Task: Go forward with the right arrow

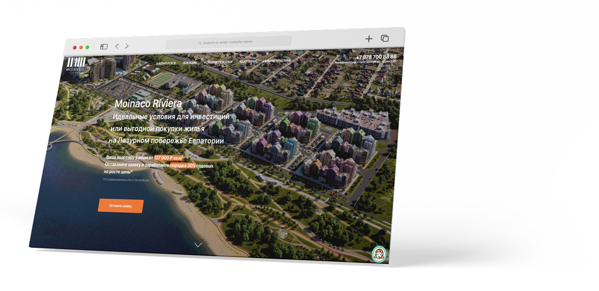Action: click(127, 46)
